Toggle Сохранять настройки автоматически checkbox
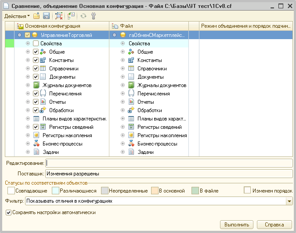The width and height of the screenshot is (296, 233). [8, 212]
